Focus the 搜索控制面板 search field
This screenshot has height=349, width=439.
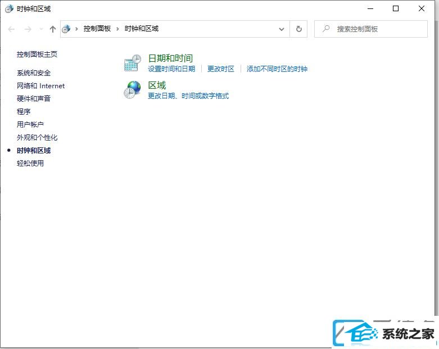(x=370, y=29)
